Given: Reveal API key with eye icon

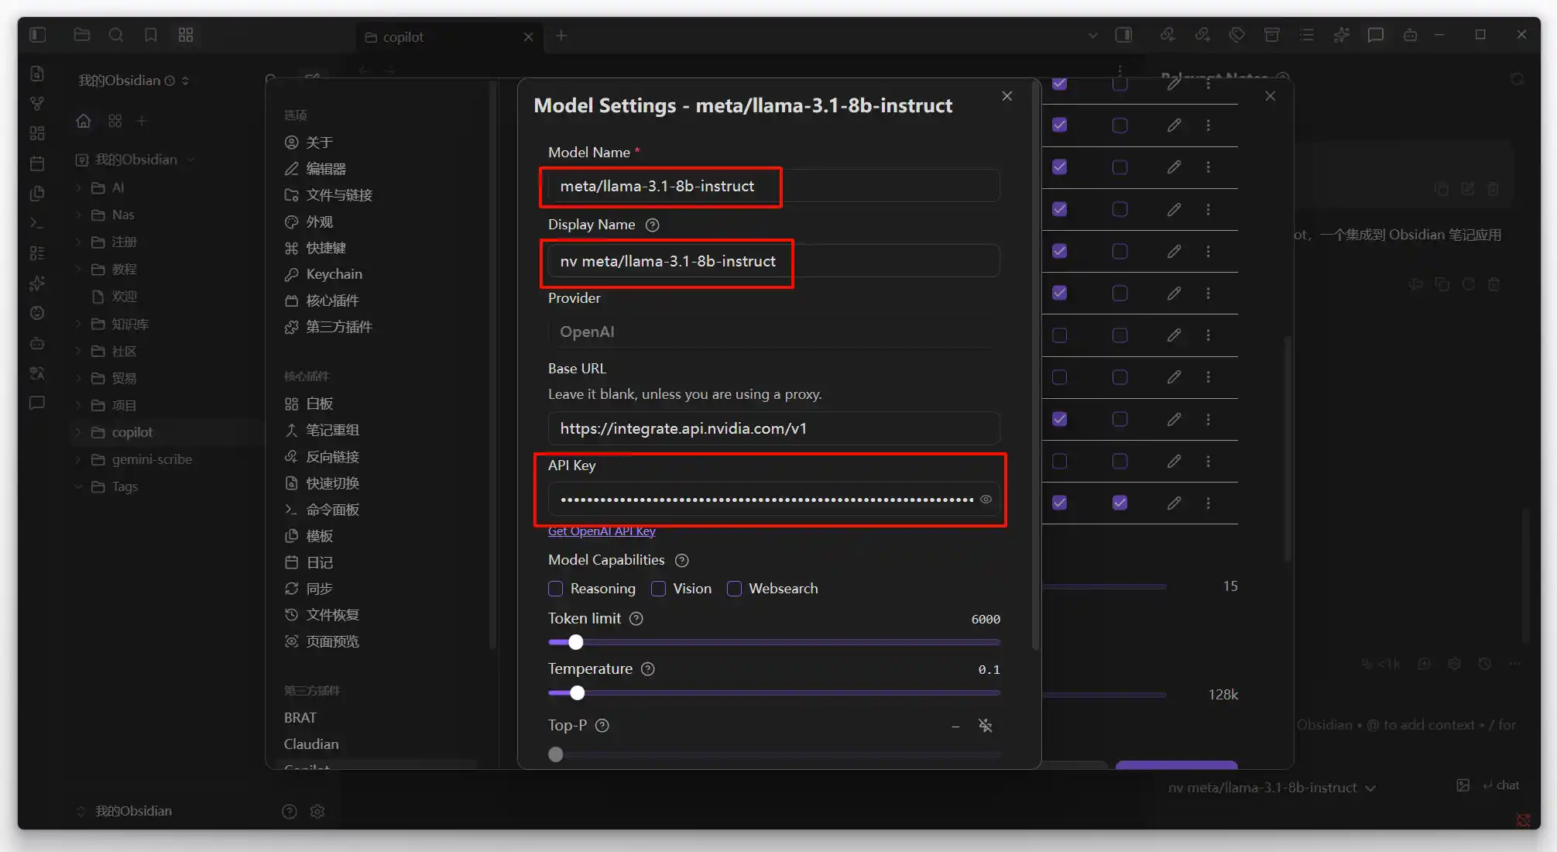Looking at the screenshot, I should [986, 500].
